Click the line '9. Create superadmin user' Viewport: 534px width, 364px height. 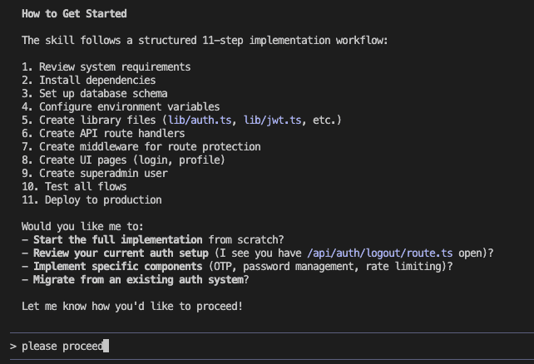click(95, 173)
